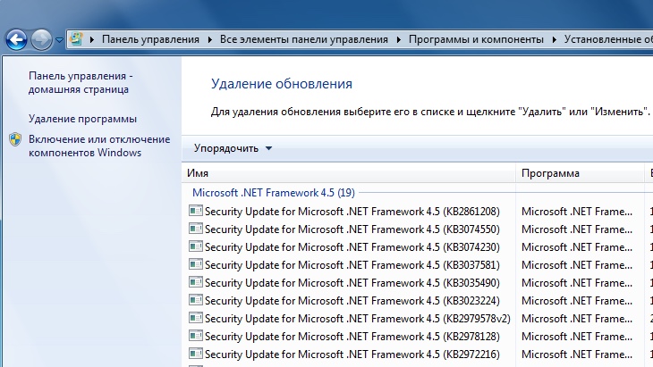Click the Forward navigation arrow button
The height and width of the screenshot is (367, 653).
tap(41, 39)
